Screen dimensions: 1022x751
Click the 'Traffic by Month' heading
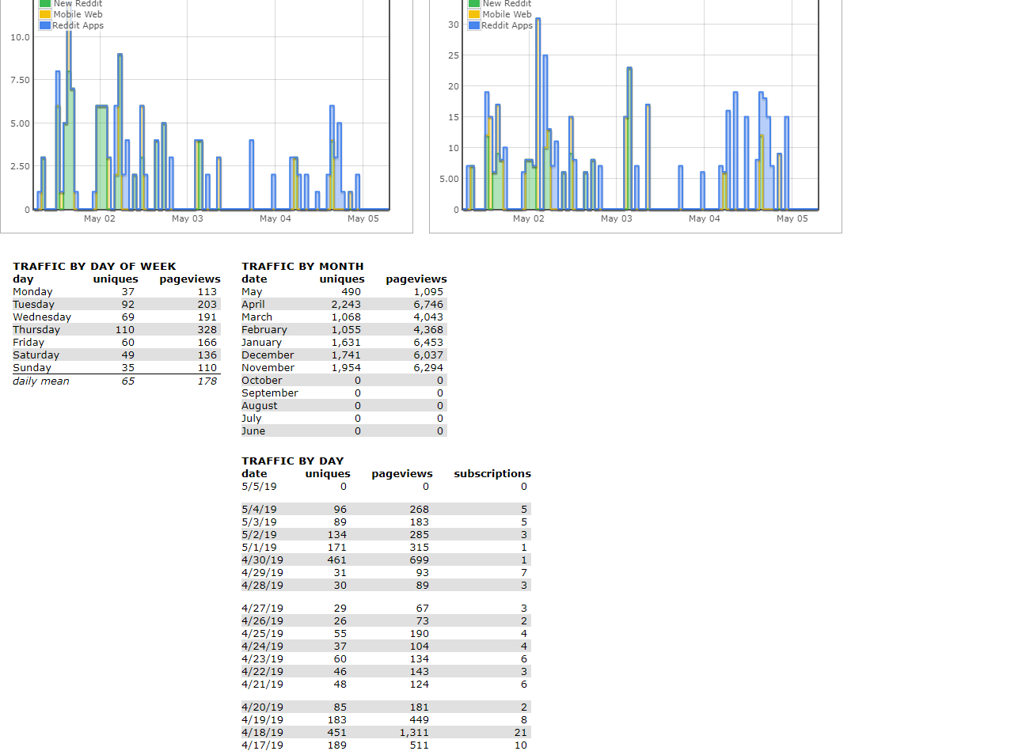[302, 267]
